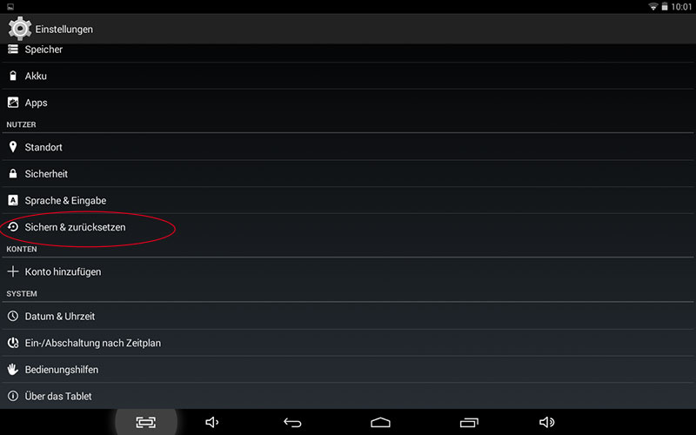Show recent apps with the overview icon

[469, 423]
